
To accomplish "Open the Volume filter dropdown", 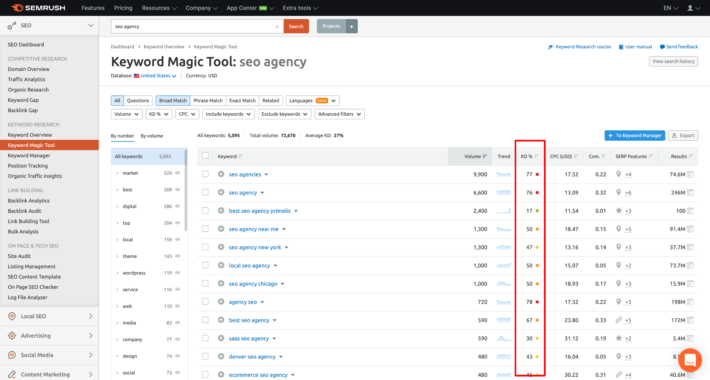I will tap(127, 114).
